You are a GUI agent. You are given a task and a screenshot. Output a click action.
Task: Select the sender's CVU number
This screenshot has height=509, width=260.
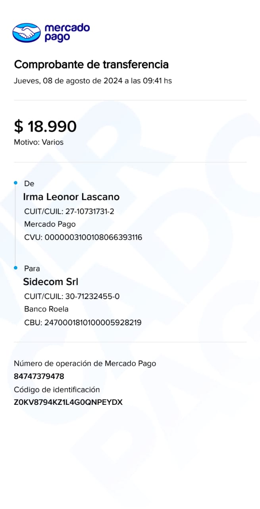83,237
